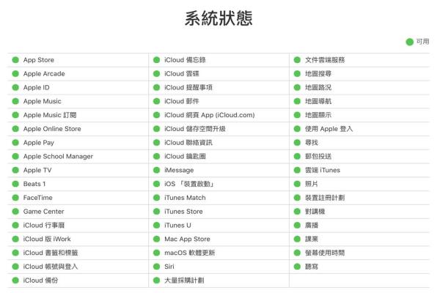Open the Apple Music service entry
Image resolution: width=440 pixels, height=293 pixels.
pyautogui.click(x=42, y=101)
